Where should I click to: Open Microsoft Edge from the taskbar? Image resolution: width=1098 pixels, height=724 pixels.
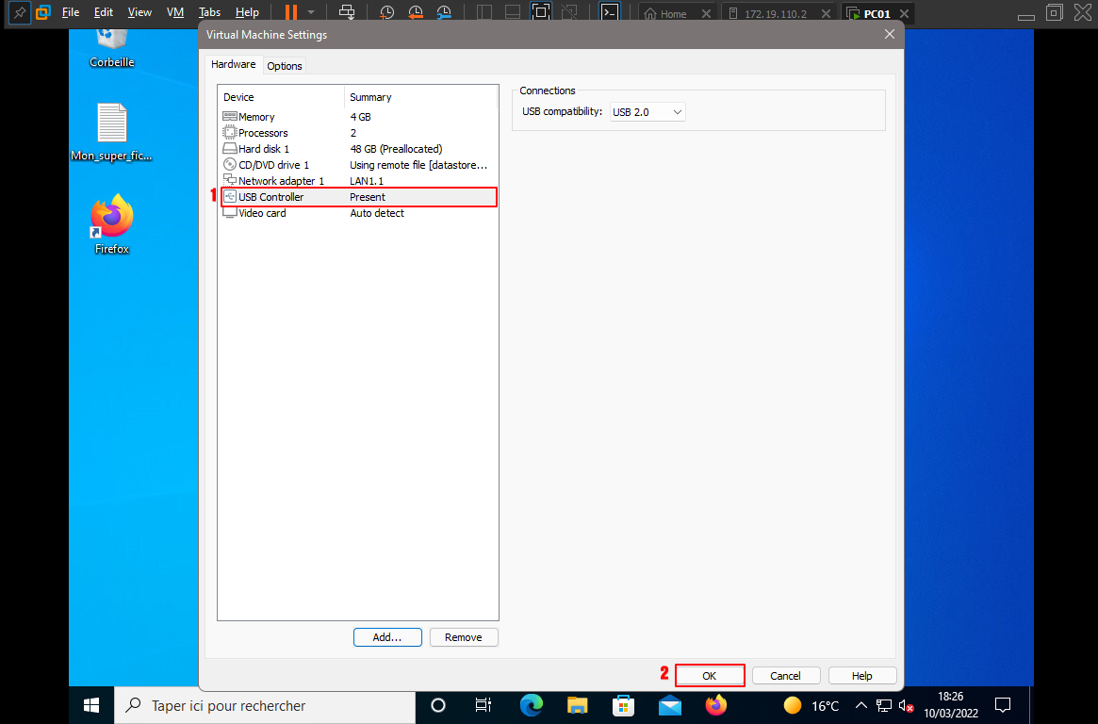[x=532, y=704]
